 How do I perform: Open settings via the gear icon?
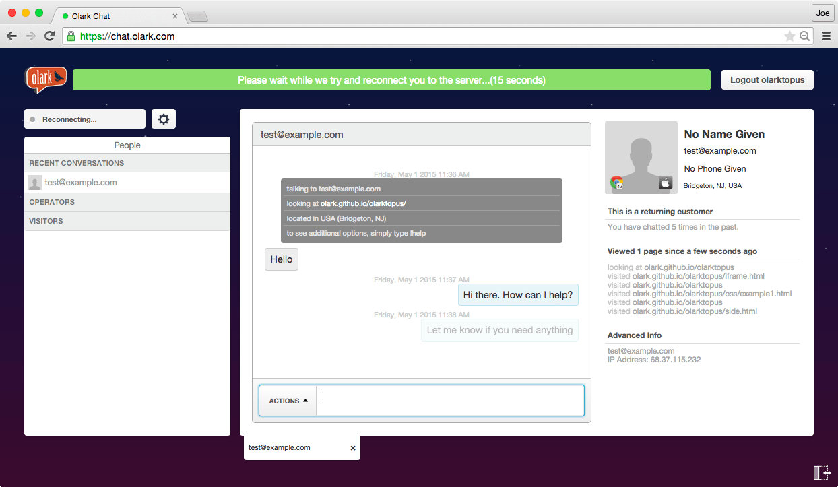(163, 119)
